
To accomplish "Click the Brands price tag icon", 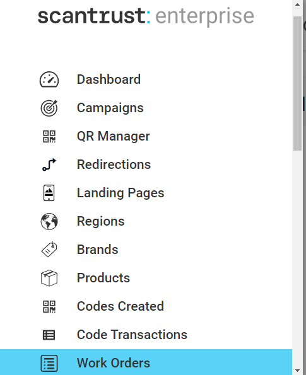I will point(49,250).
